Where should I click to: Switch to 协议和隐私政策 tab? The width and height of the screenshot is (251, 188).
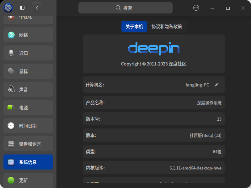point(167,27)
